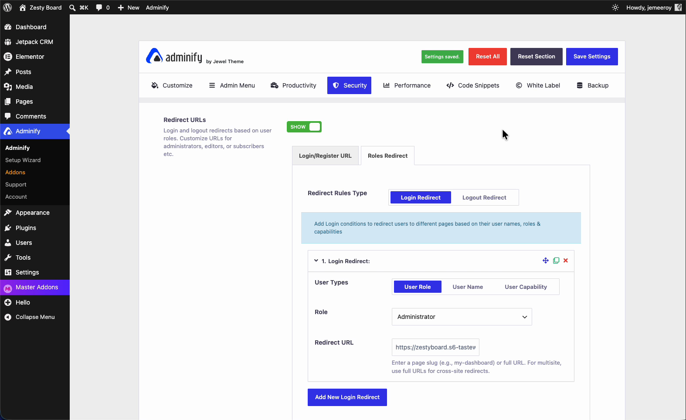The height and width of the screenshot is (420, 686).
Task: Click the search magnifier icon in the admin bar
Action: pos(72,7)
